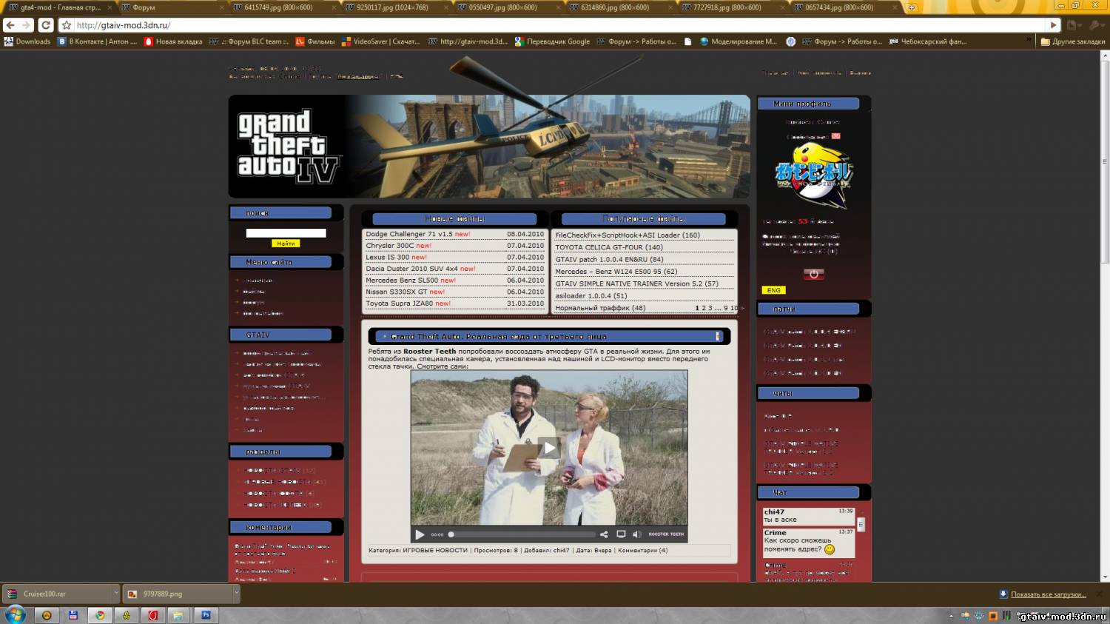This screenshot has height=624, width=1110.
Task: Open dropdown arrow for Cruiser100.rar download
Action: point(115,593)
